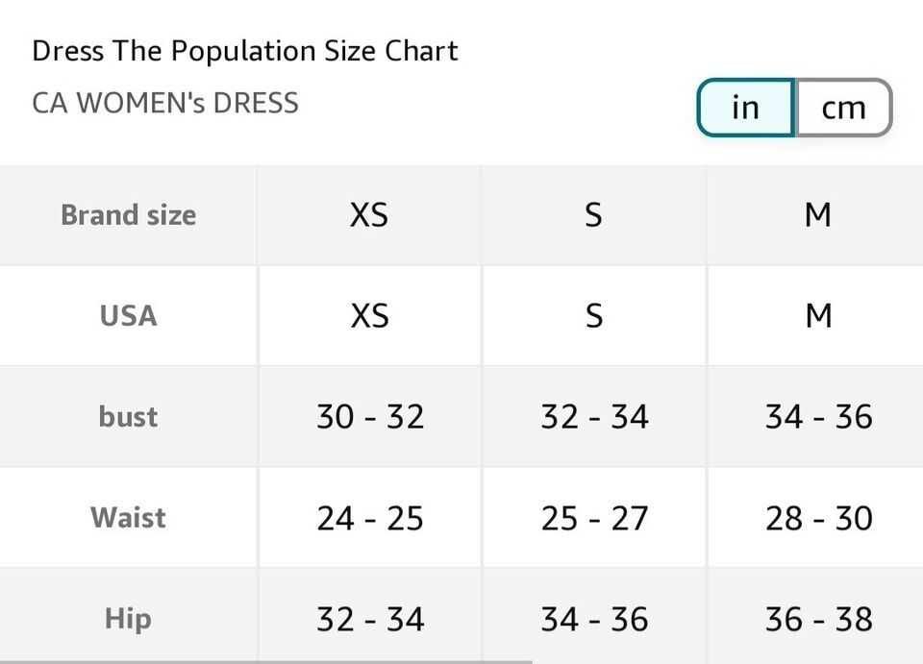Click the 'Brand size' row label
This screenshot has height=664, width=923.
(128, 214)
